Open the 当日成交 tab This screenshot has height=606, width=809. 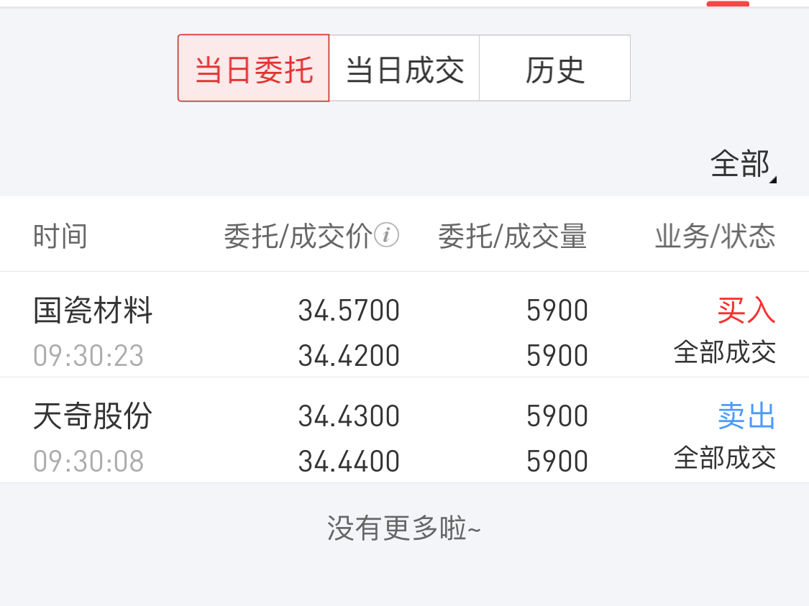404,69
